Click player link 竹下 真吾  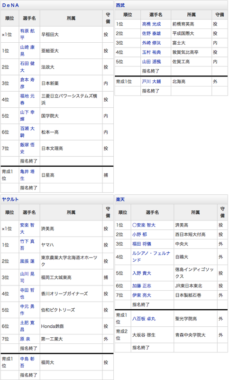click(x=27, y=245)
